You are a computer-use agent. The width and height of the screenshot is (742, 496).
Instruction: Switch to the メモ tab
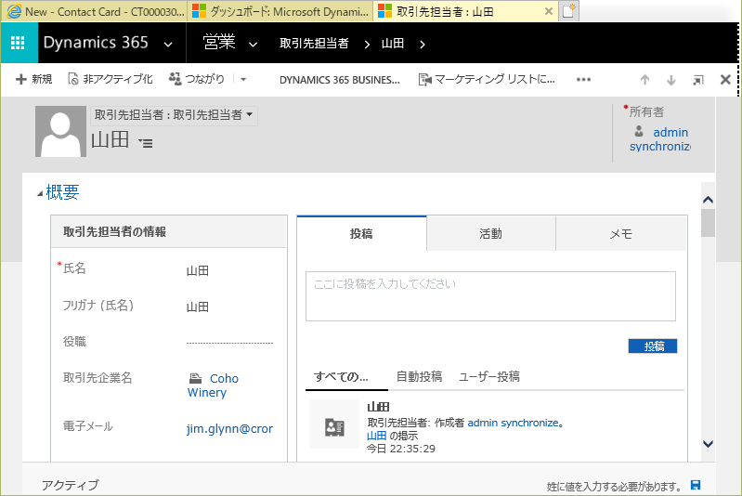(621, 234)
